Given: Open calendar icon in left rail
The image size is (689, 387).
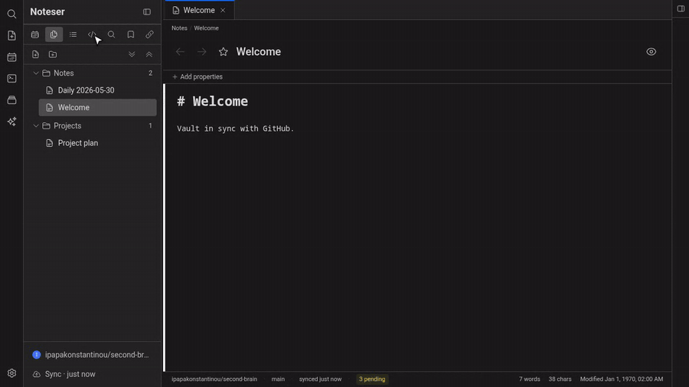Looking at the screenshot, I should 11,57.
